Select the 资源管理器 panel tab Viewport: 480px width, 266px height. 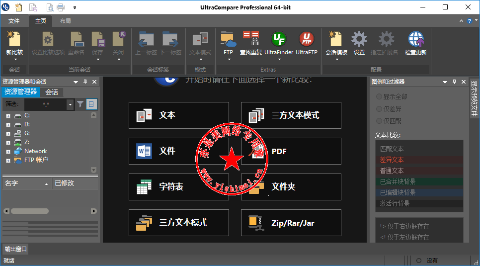click(x=20, y=91)
